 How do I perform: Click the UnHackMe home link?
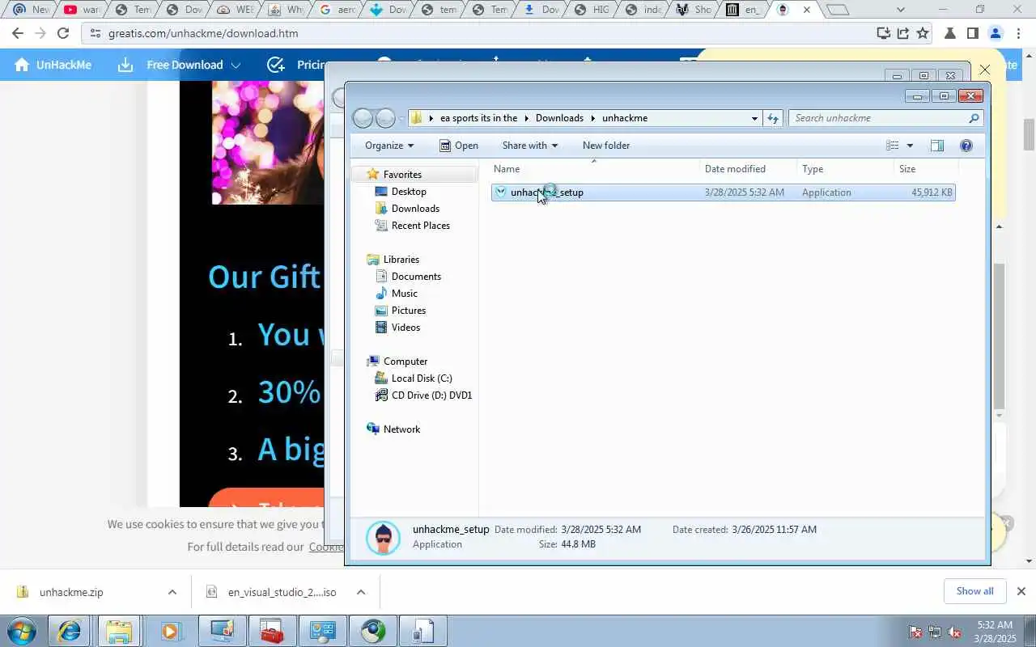coord(53,65)
